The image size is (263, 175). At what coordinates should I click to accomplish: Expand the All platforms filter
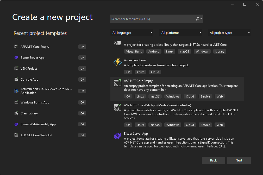[x=181, y=33]
